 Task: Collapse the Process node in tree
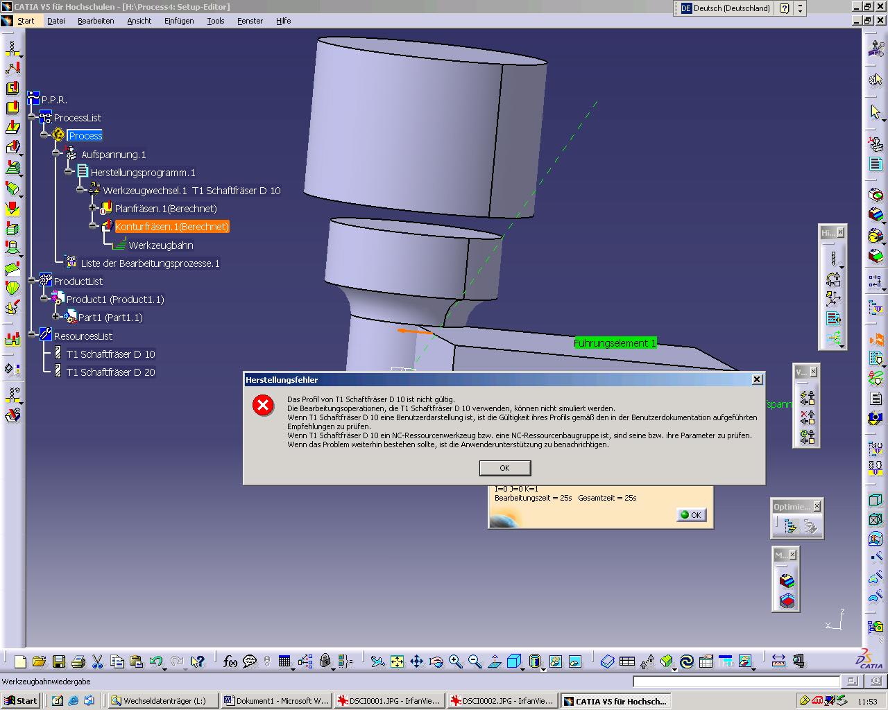[44, 135]
